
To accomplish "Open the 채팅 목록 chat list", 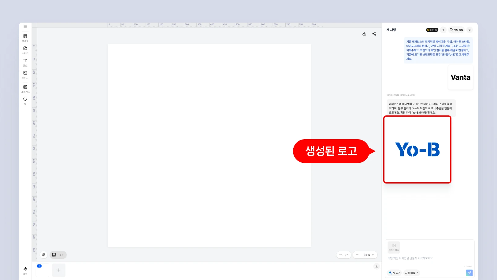I will pos(456,30).
